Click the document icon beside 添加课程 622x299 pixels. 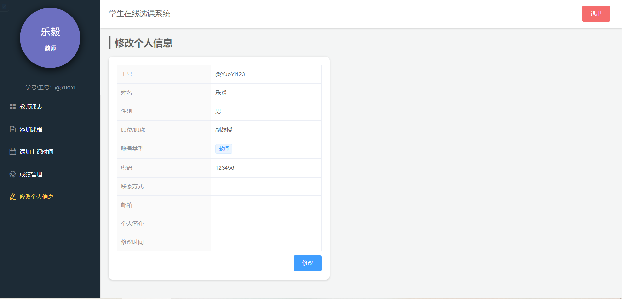[13, 129]
